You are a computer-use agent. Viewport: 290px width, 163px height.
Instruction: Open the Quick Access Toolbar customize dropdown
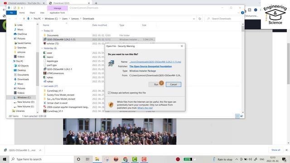tap(22, 8)
